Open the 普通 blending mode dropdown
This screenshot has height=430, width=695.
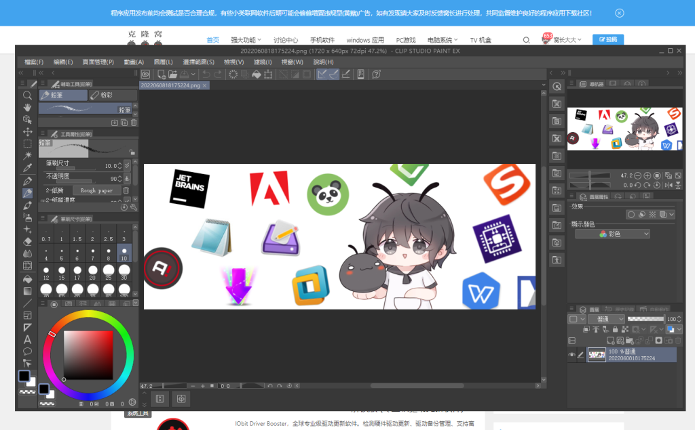pyautogui.click(x=607, y=319)
